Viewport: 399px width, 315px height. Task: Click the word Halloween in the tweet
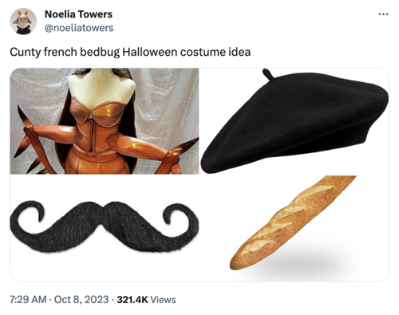tap(150, 52)
